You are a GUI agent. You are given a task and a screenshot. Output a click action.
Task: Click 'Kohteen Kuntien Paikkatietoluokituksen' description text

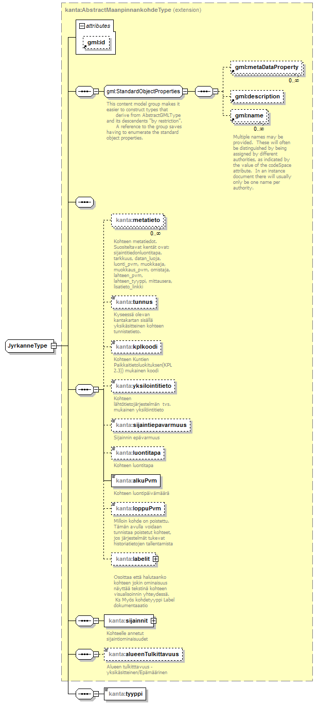tap(142, 364)
